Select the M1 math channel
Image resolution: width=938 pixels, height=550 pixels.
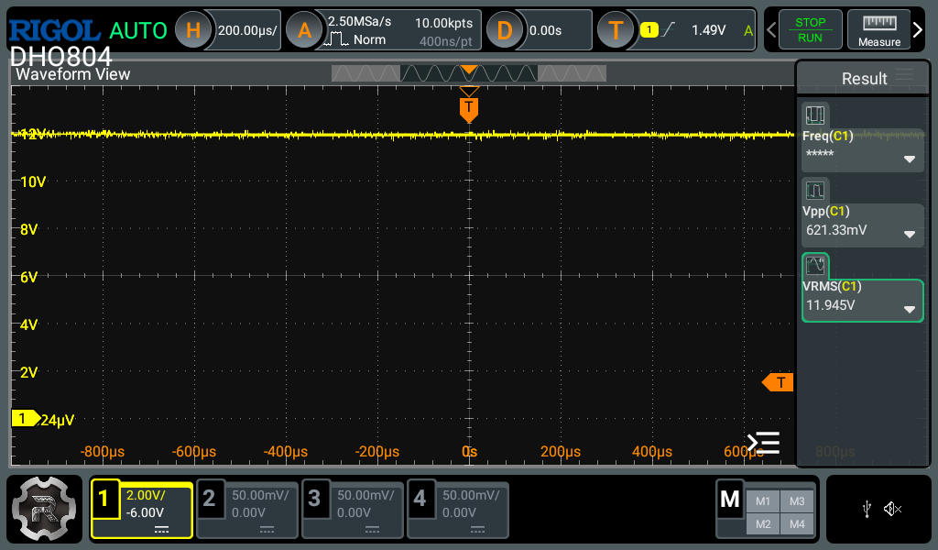pos(763,501)
